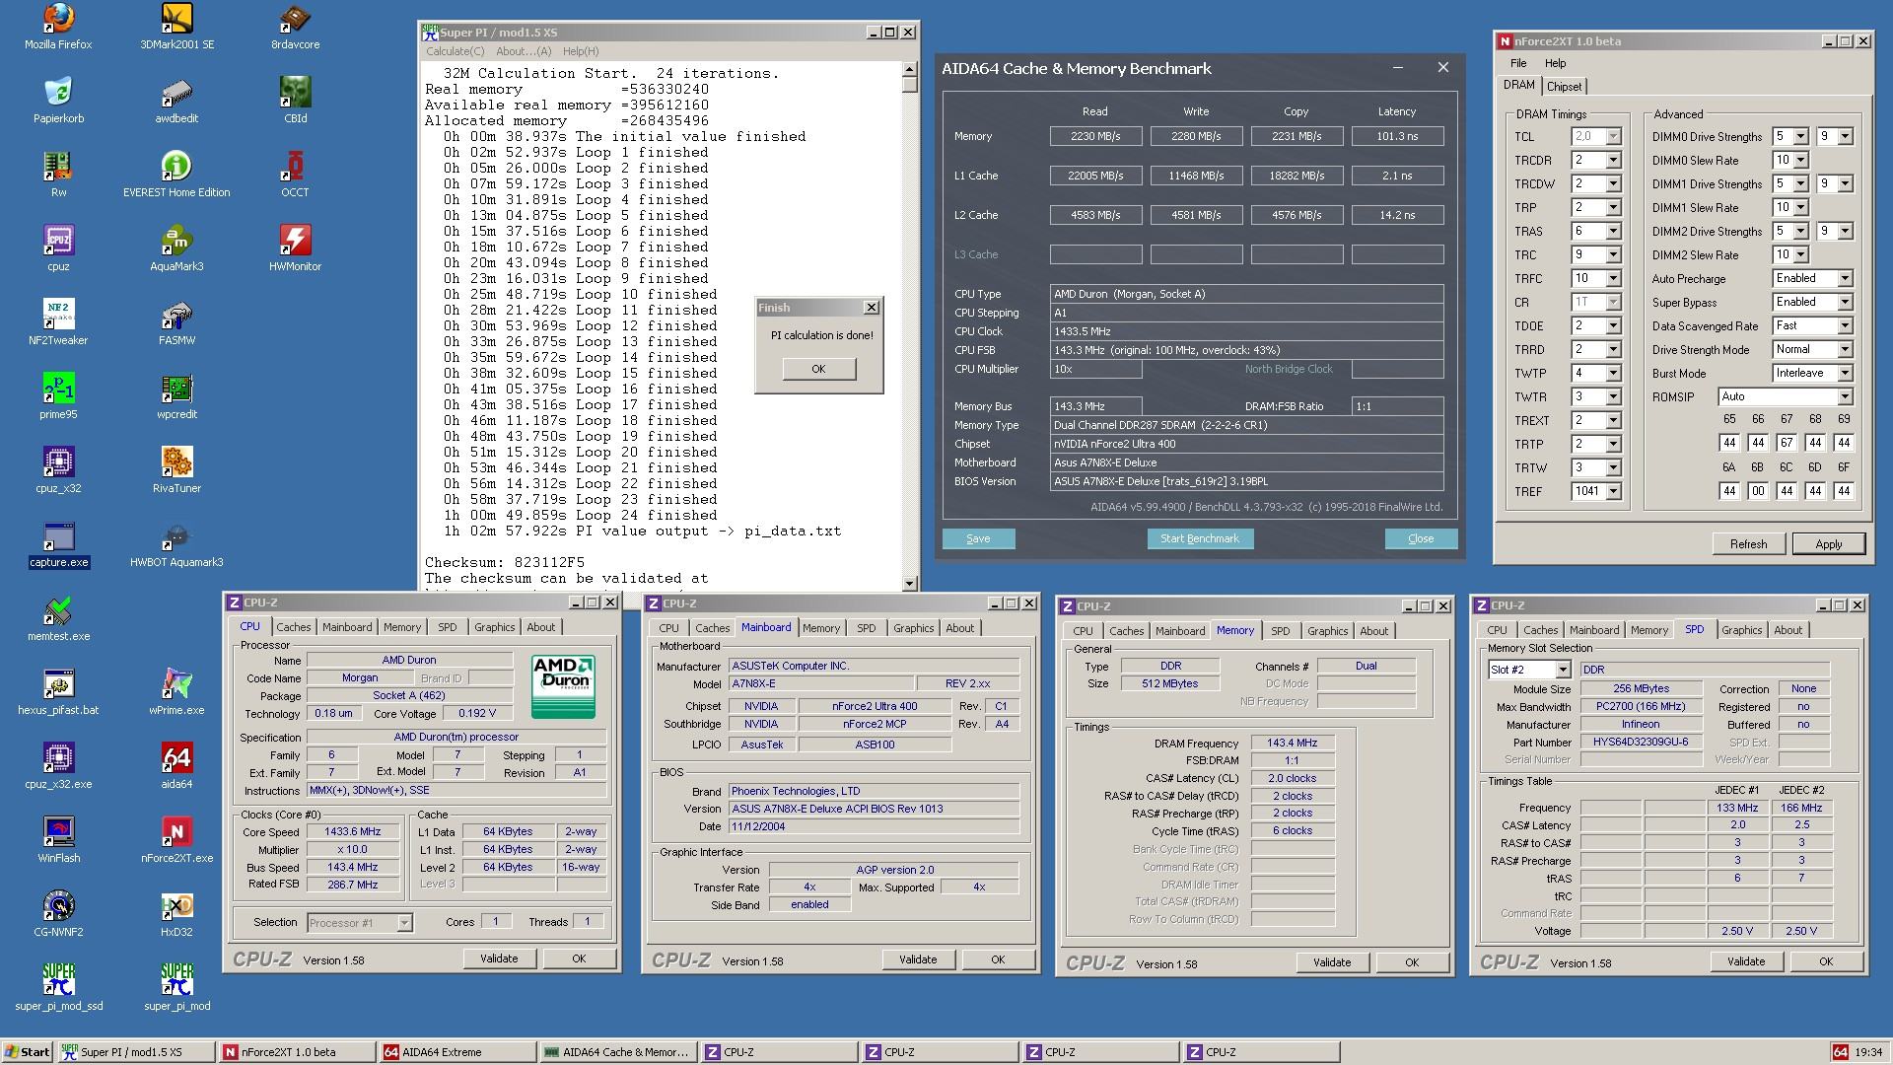The height and width of the screenshot is (1065, 1893).
Task: Click Close button in AIDA64 benchmark
Action: [x=1421, y=538]
